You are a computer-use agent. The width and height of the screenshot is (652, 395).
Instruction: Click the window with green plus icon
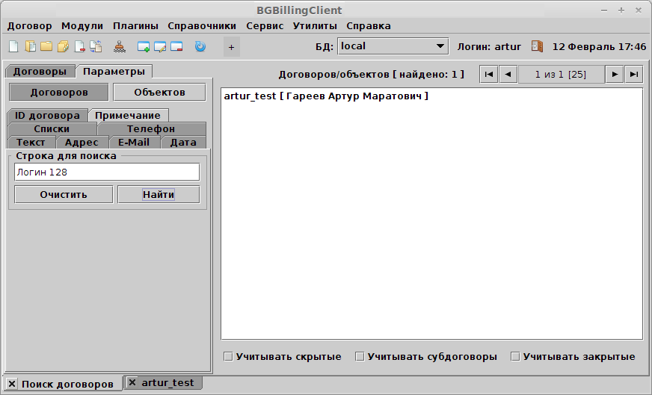point(144,46)
